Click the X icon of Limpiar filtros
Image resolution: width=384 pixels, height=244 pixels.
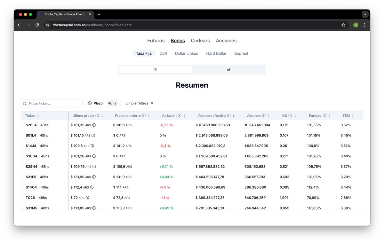[152, 103]
